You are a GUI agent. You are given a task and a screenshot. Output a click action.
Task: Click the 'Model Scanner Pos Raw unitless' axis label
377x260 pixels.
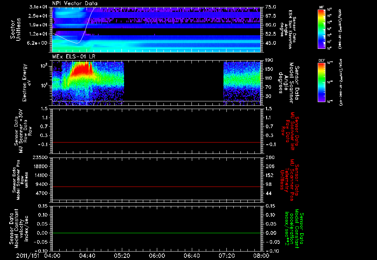(21, 180)
